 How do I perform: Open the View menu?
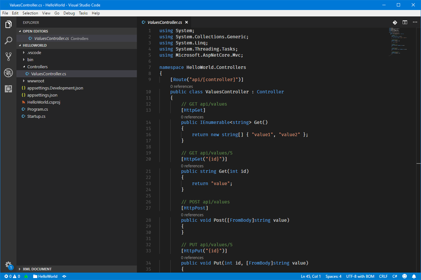coord(46,13)
